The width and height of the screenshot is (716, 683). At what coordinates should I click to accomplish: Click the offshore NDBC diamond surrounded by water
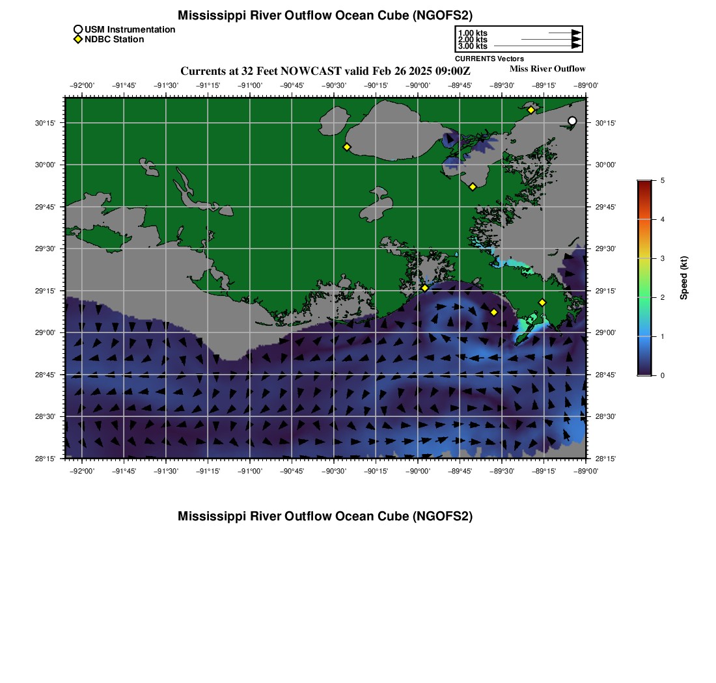click(494, 312)
